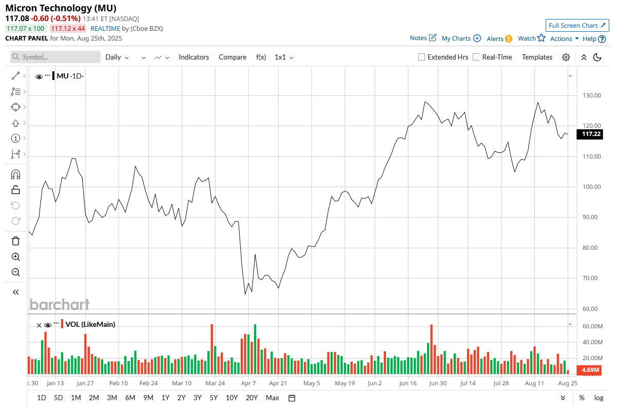617x413 pixels.
Task: Select the arrow marker tool
Action: (15, 123)
